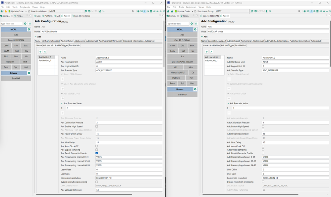Enable the Adc Enable High Speed checkbox
The width and height of the screenshot is (331, 197).
pos(96,126)
